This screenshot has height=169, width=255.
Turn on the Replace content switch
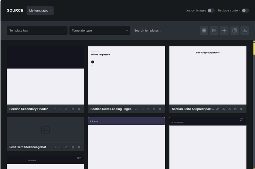[245, 11]
